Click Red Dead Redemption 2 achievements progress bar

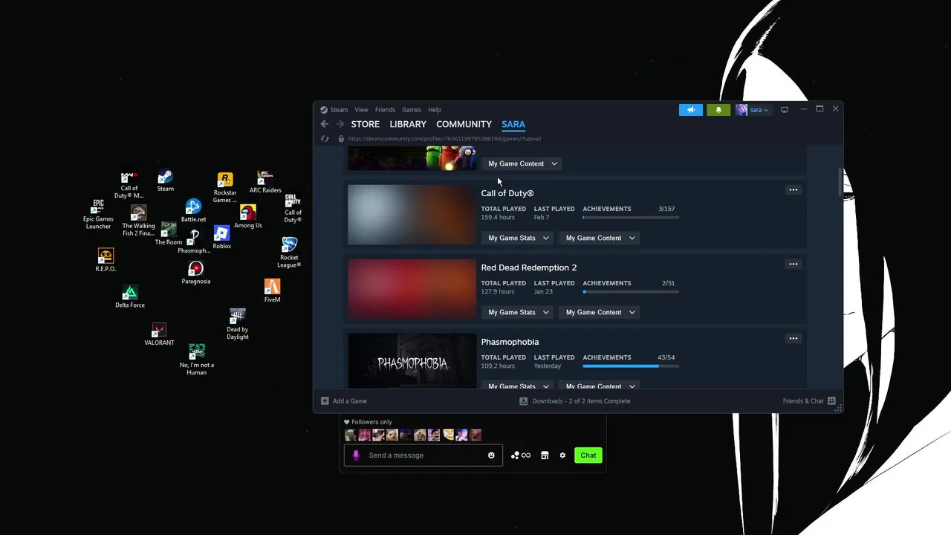pyautogui.click(x=631, y=292)
